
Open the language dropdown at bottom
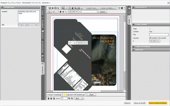(x=79, y=98)
